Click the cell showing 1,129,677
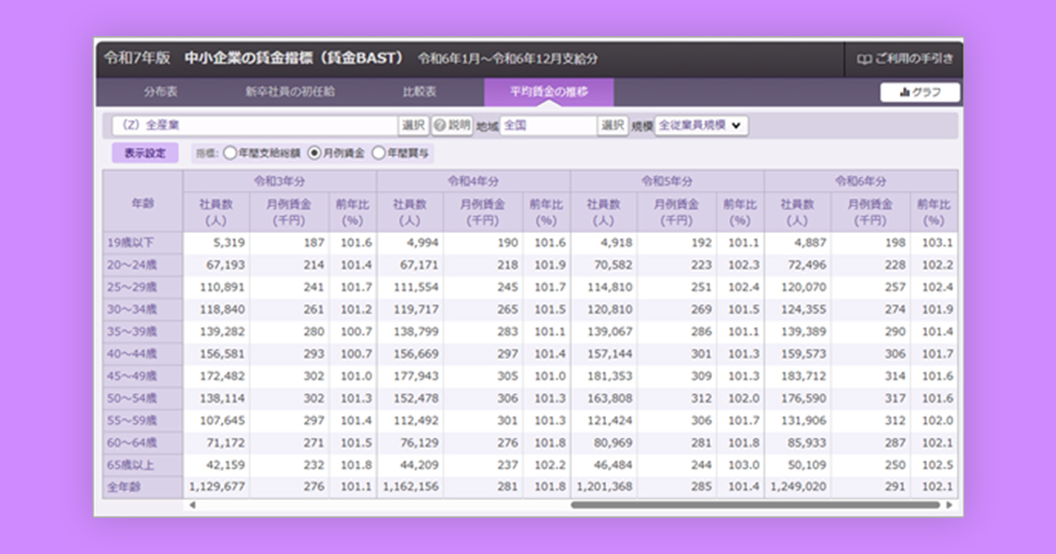This screenshot has width=1056, height=554. point(216,487)
